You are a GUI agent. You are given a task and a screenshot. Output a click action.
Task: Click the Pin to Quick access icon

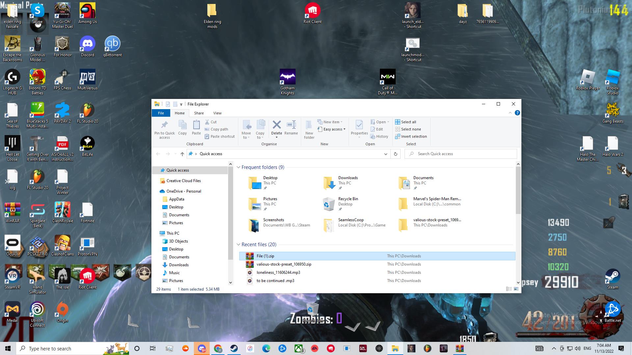(x=164, y=125)
